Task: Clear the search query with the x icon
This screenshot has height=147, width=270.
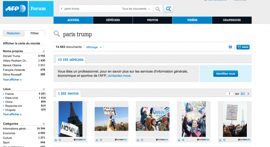Action: tap(62, 9)
